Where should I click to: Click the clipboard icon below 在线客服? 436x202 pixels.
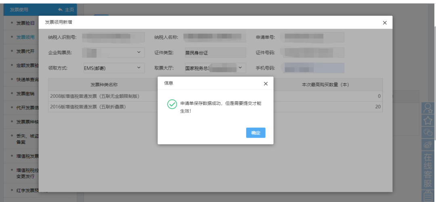click(x=428, y=196)
